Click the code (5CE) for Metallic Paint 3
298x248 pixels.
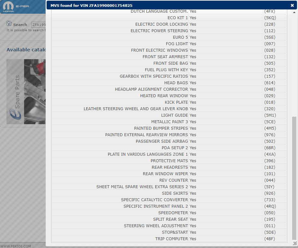[270, 122]
